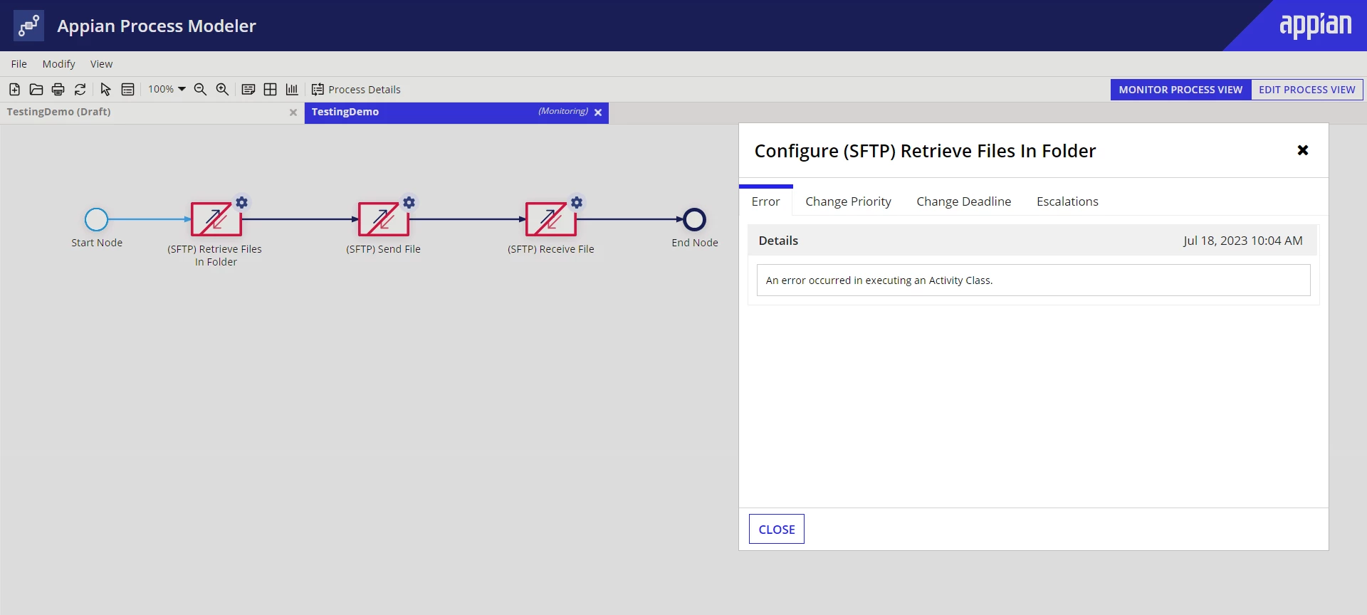
Task: Open a process model with the folder icon
Action: (x=36, y=89)
